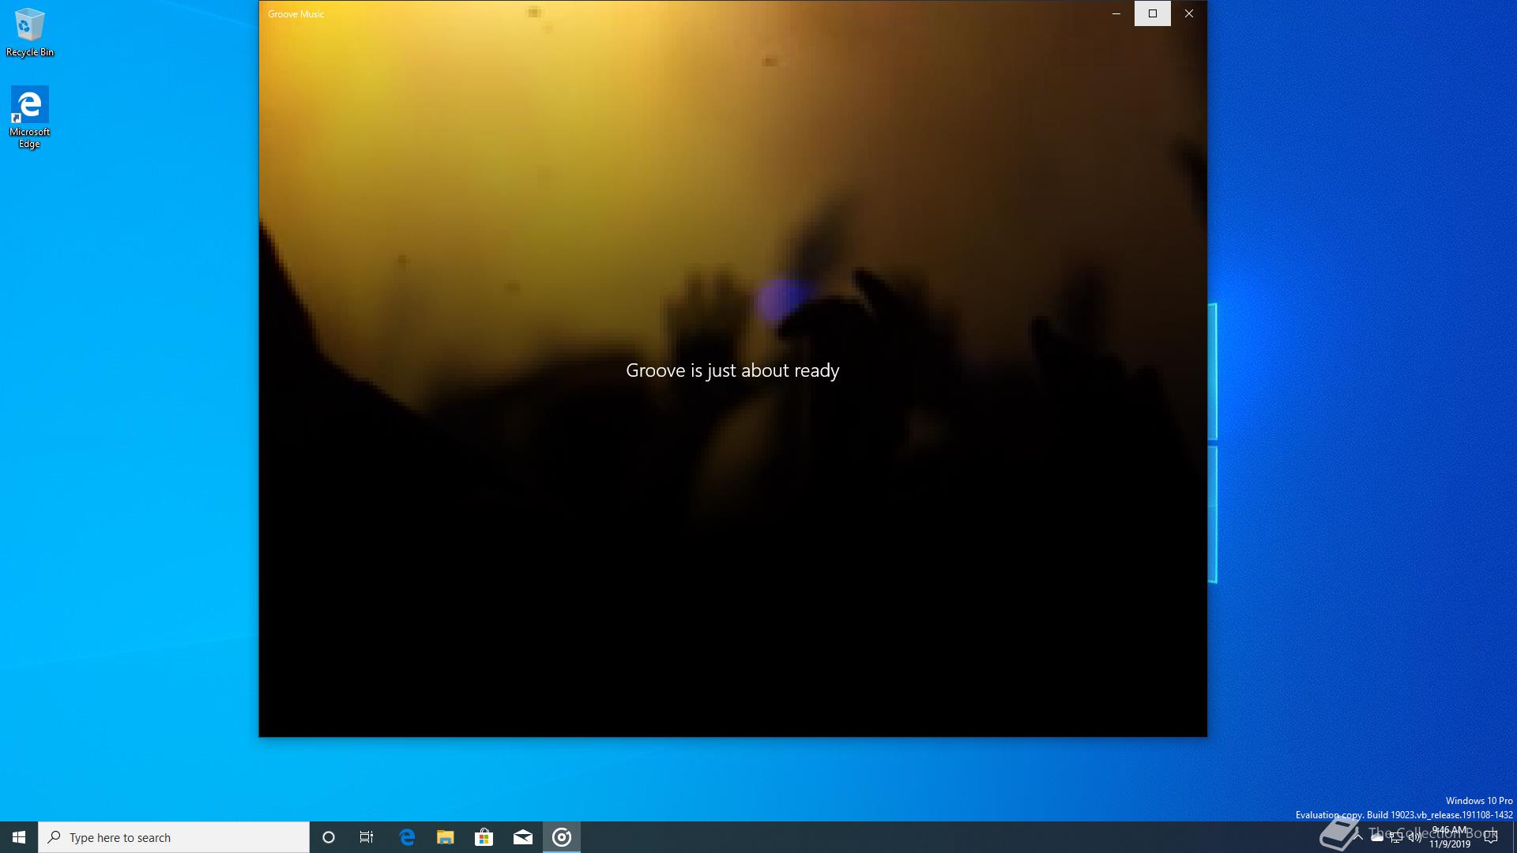The height and width of the screenshot is (853, 1517).
Task: Minimize the Groove Music window
Action: click(1116, 13)
